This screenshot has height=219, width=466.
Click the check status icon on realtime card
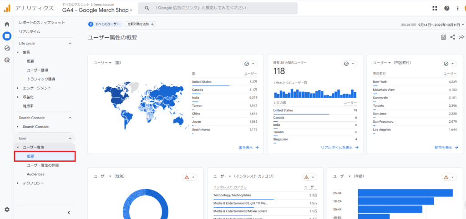[346, 64]
